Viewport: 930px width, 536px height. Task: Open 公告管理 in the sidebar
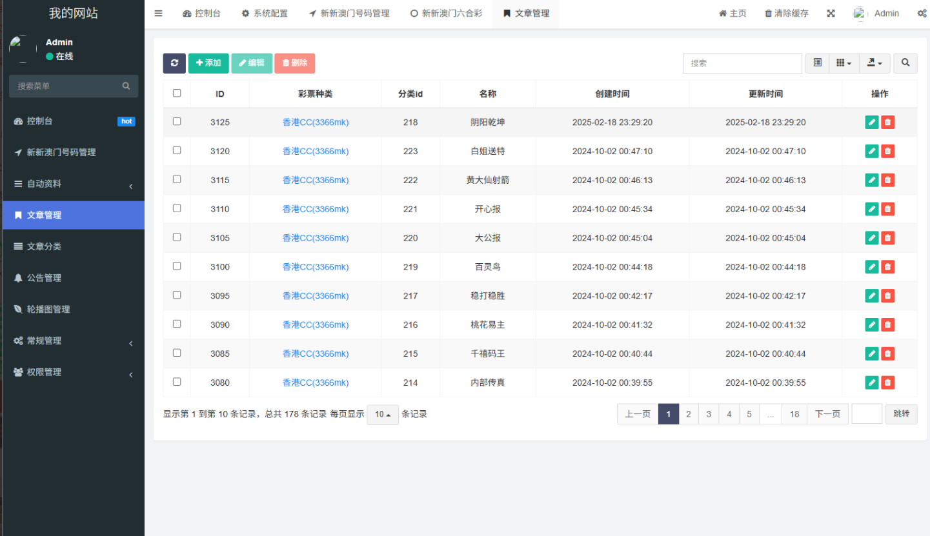[72, 278]
